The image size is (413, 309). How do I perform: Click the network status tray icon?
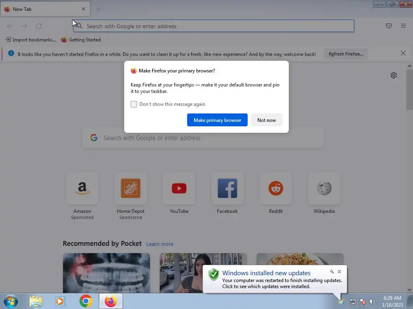[353, 301]
